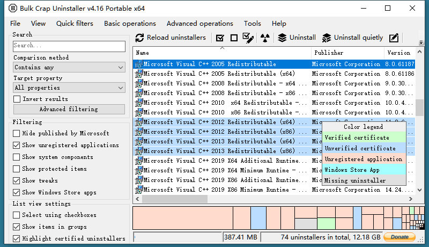Click the Advanced filtering button
Image resolution: width=429 pixels, height=247 pixels.
pos(69,109)
